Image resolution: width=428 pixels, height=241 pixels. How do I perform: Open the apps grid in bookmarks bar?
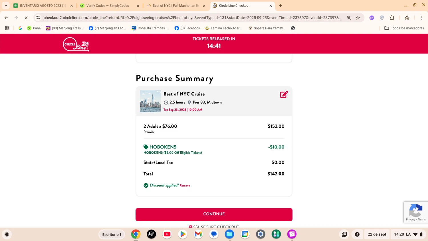tap(7, 28)
